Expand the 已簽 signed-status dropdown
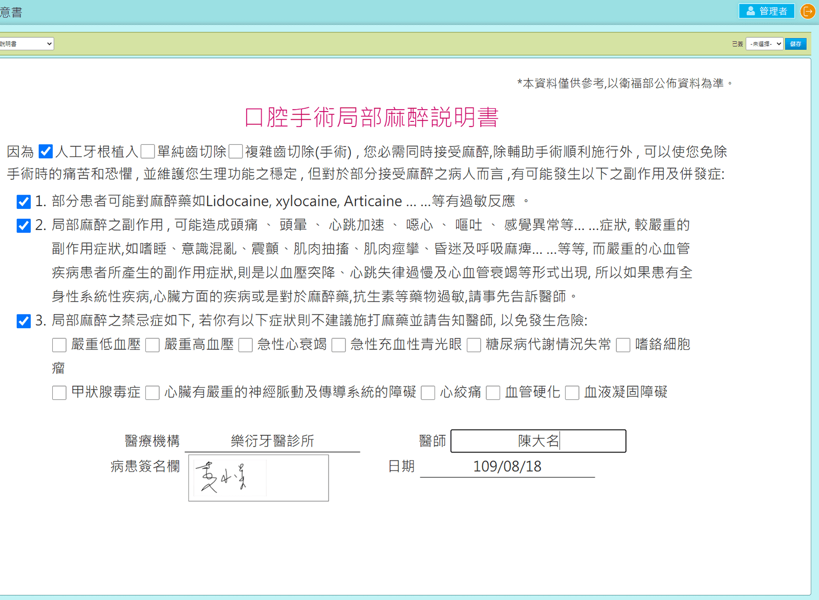 click(x=764, y=44)
